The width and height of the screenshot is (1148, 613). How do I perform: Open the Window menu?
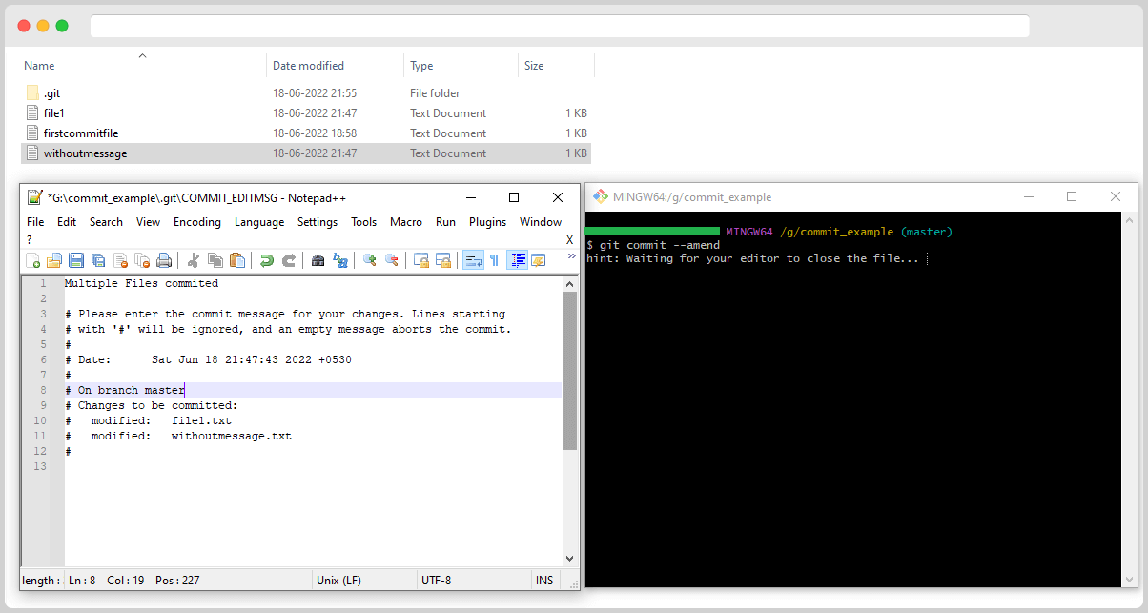point(541,222)
